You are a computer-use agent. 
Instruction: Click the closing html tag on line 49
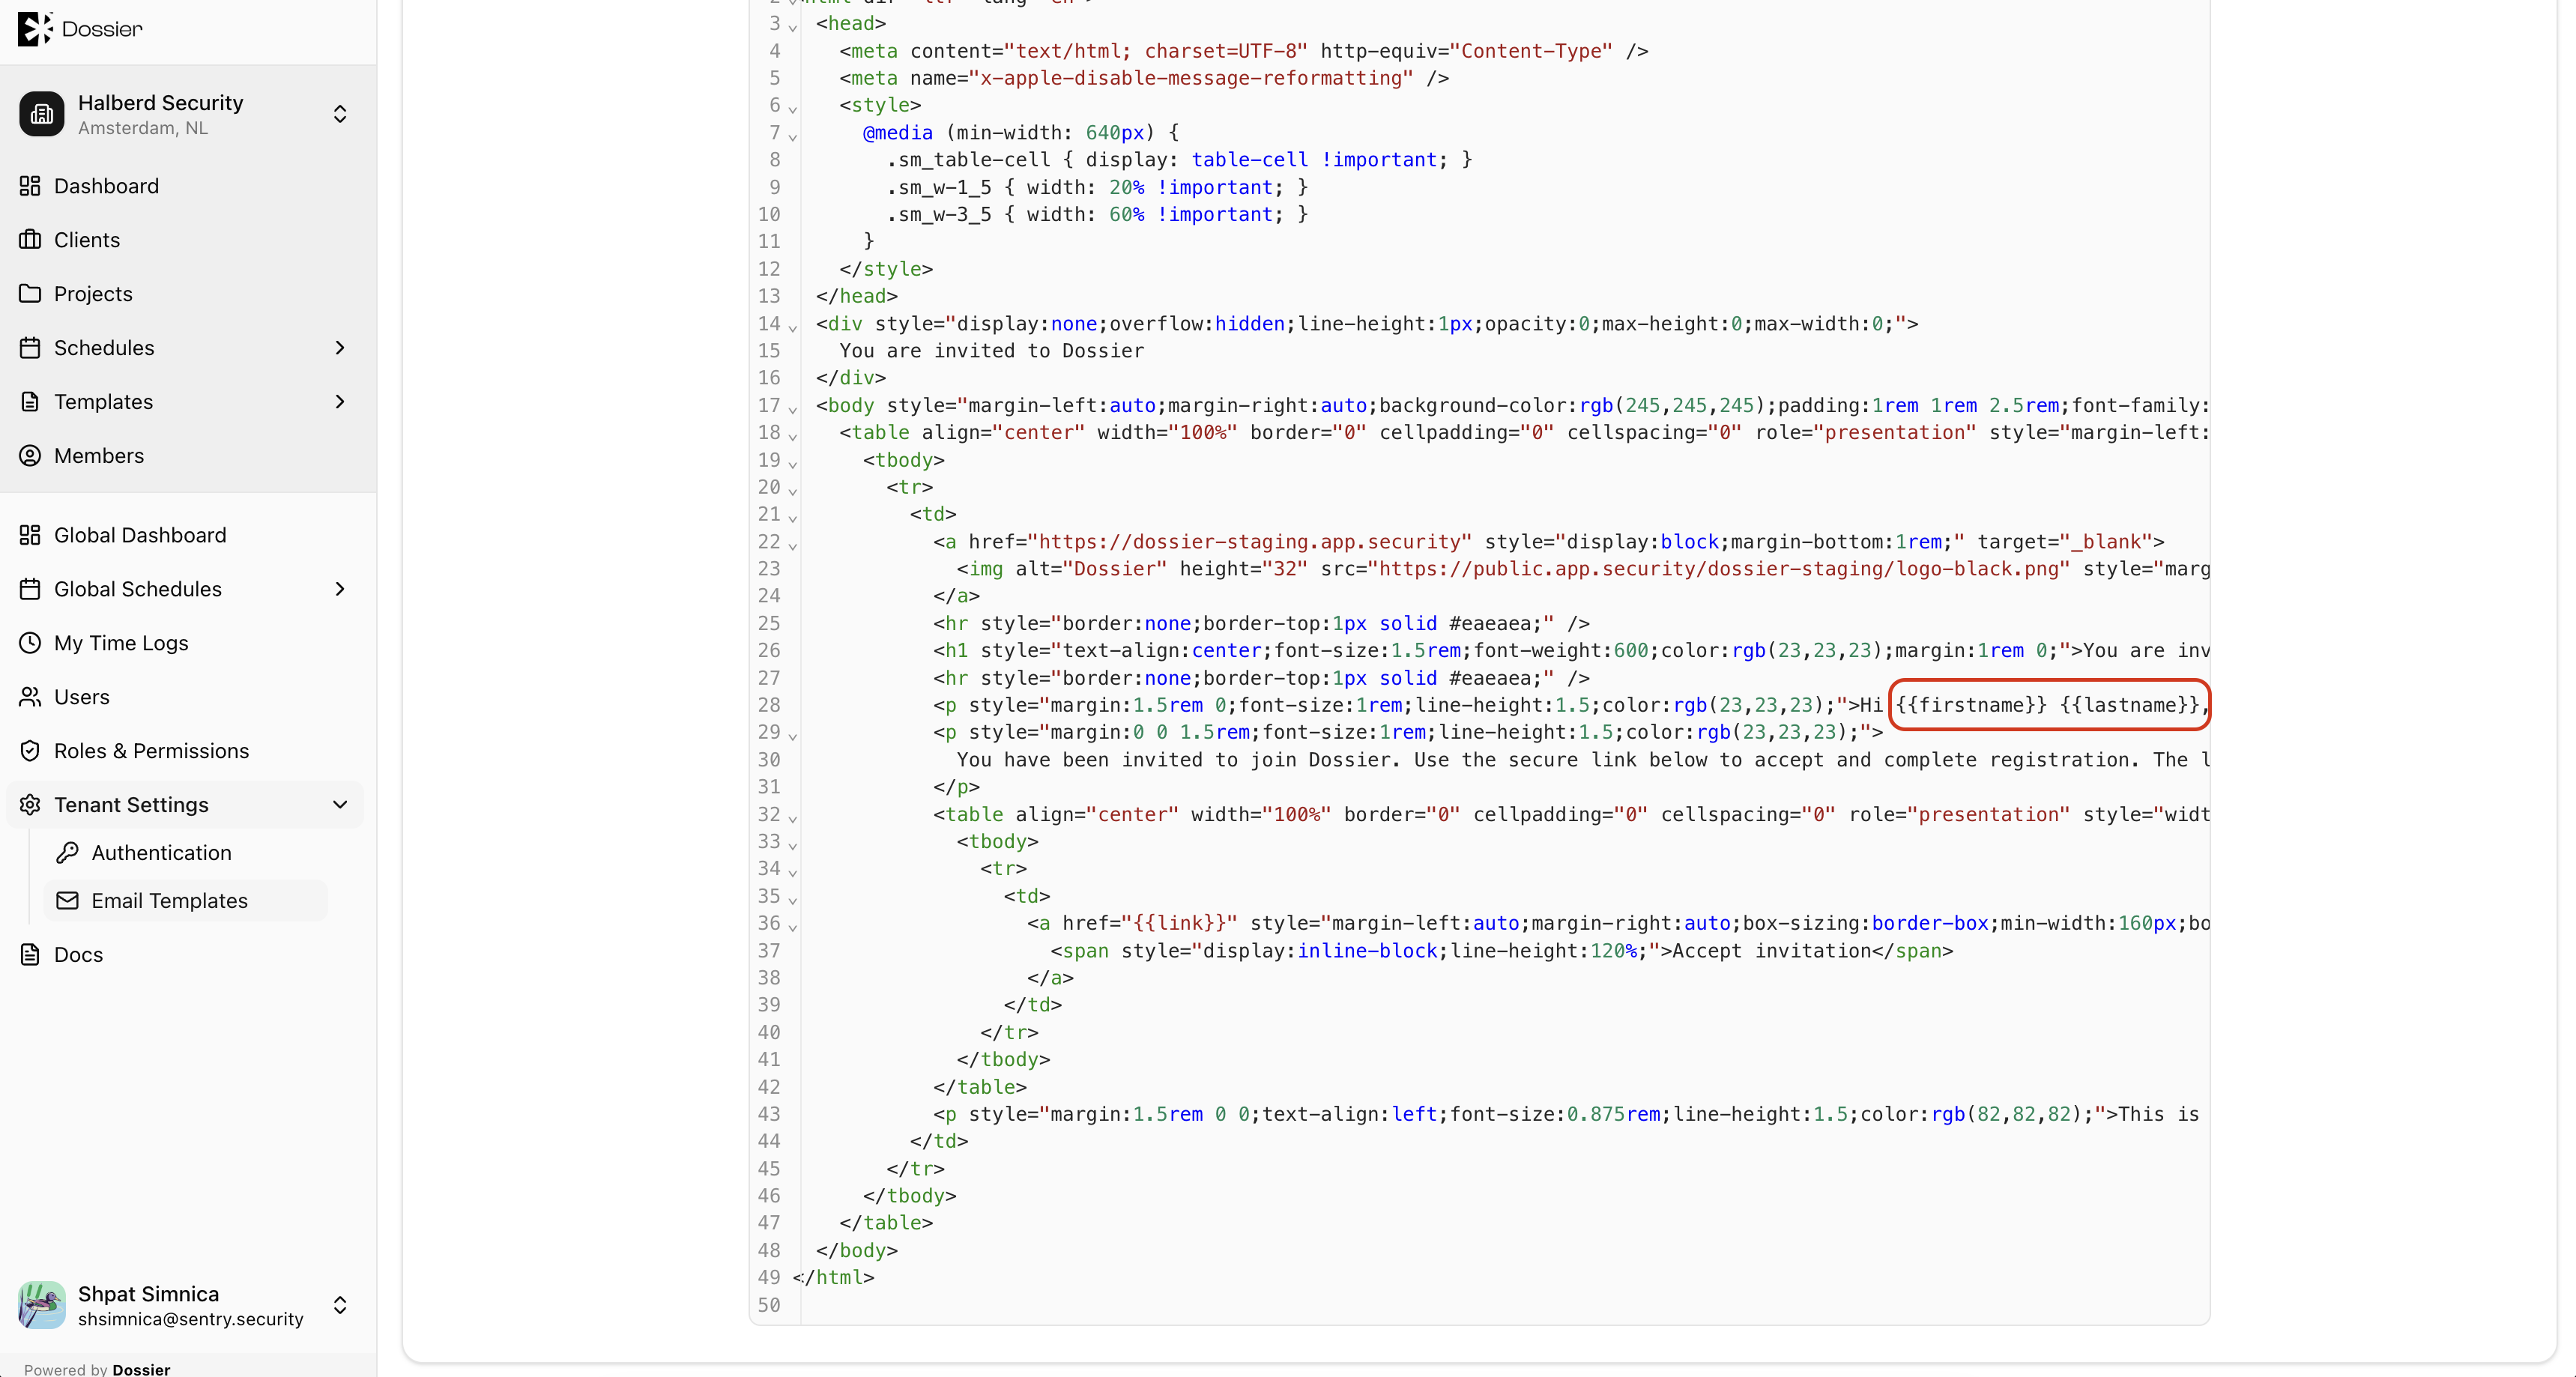point(833,1277)
